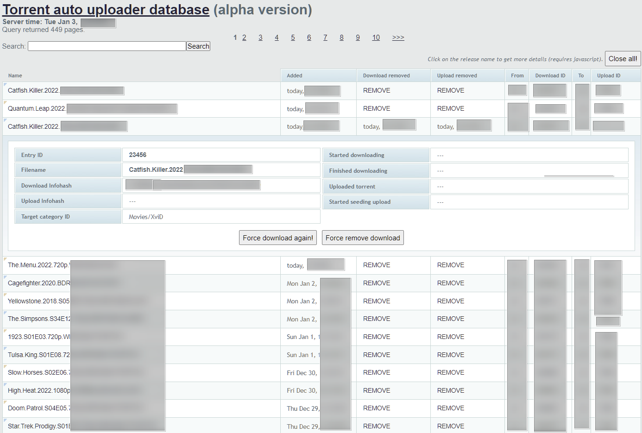
Task: Click upload REMOVE for The.Menu.2022 row
Action: (450, 265)
